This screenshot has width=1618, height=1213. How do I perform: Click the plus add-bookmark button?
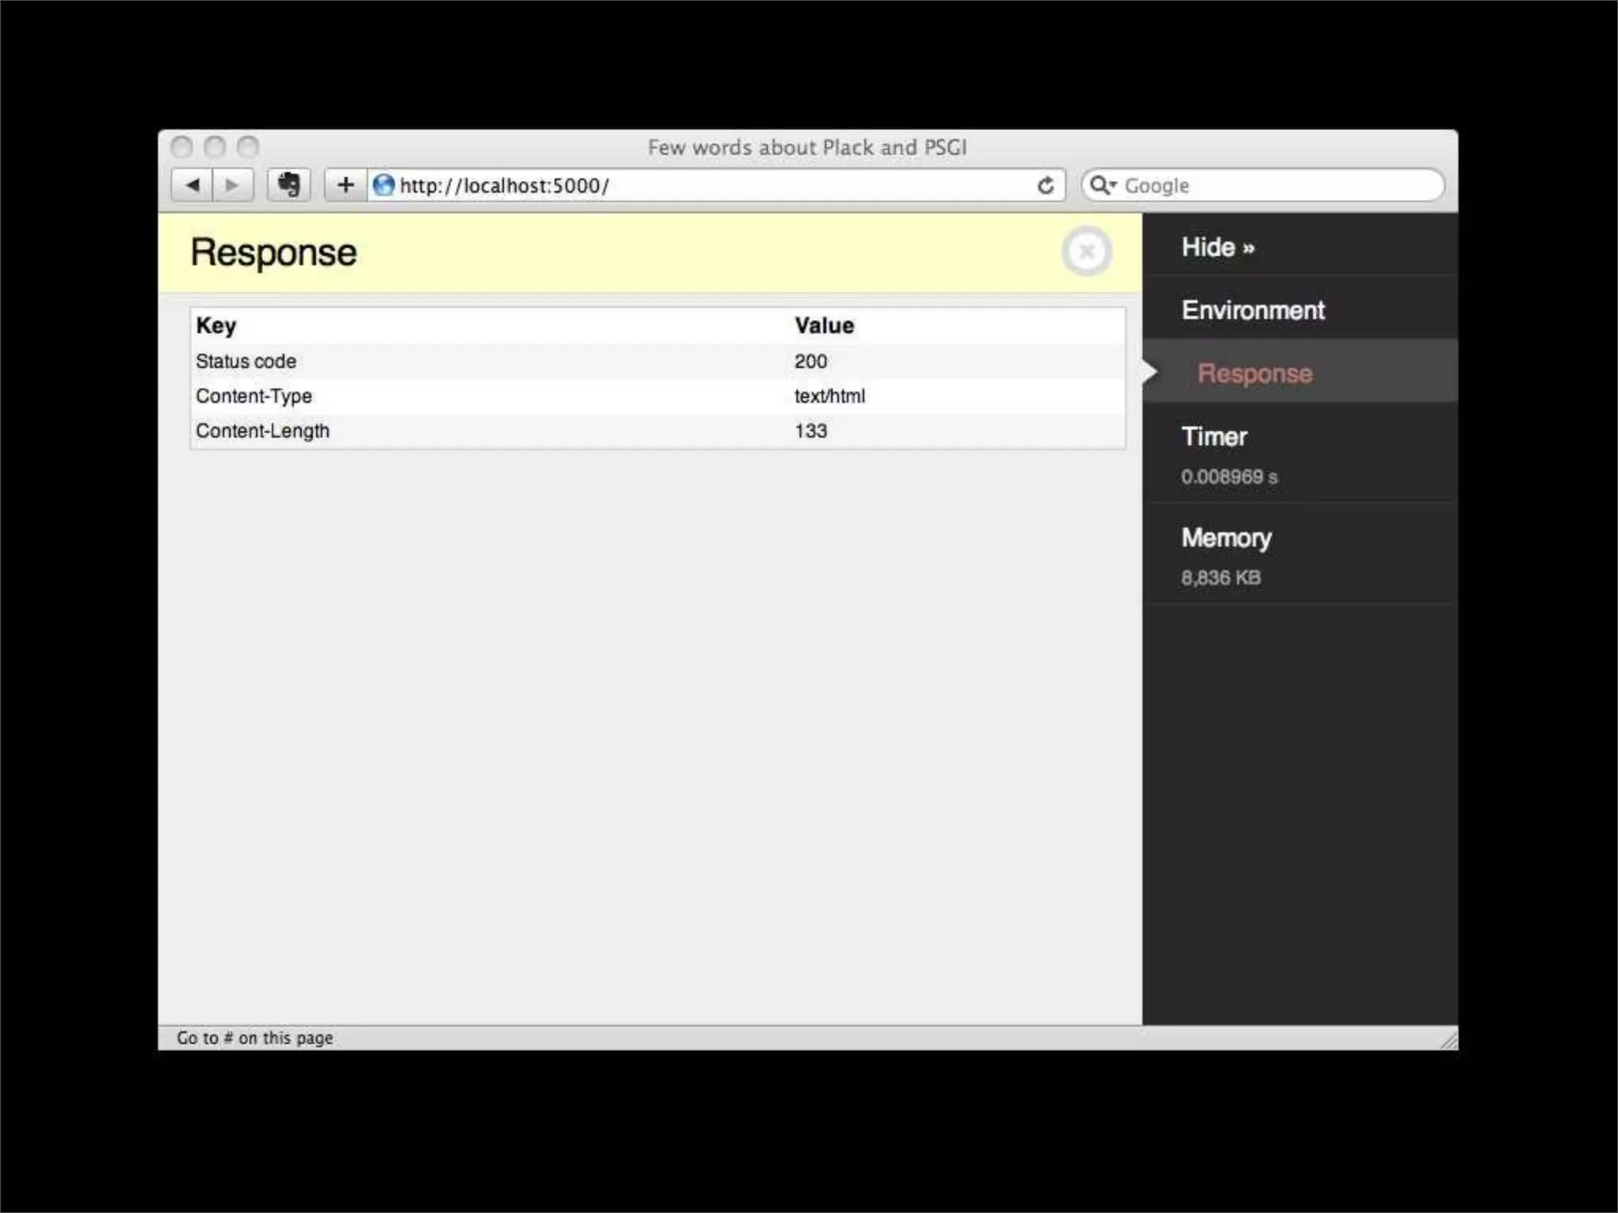345,186
